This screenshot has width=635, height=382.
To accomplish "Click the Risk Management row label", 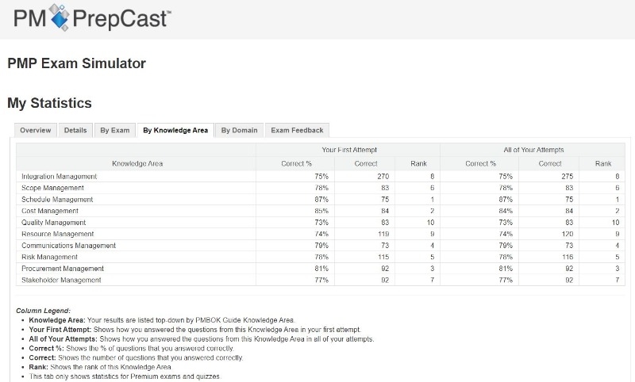I will [49, 257].
